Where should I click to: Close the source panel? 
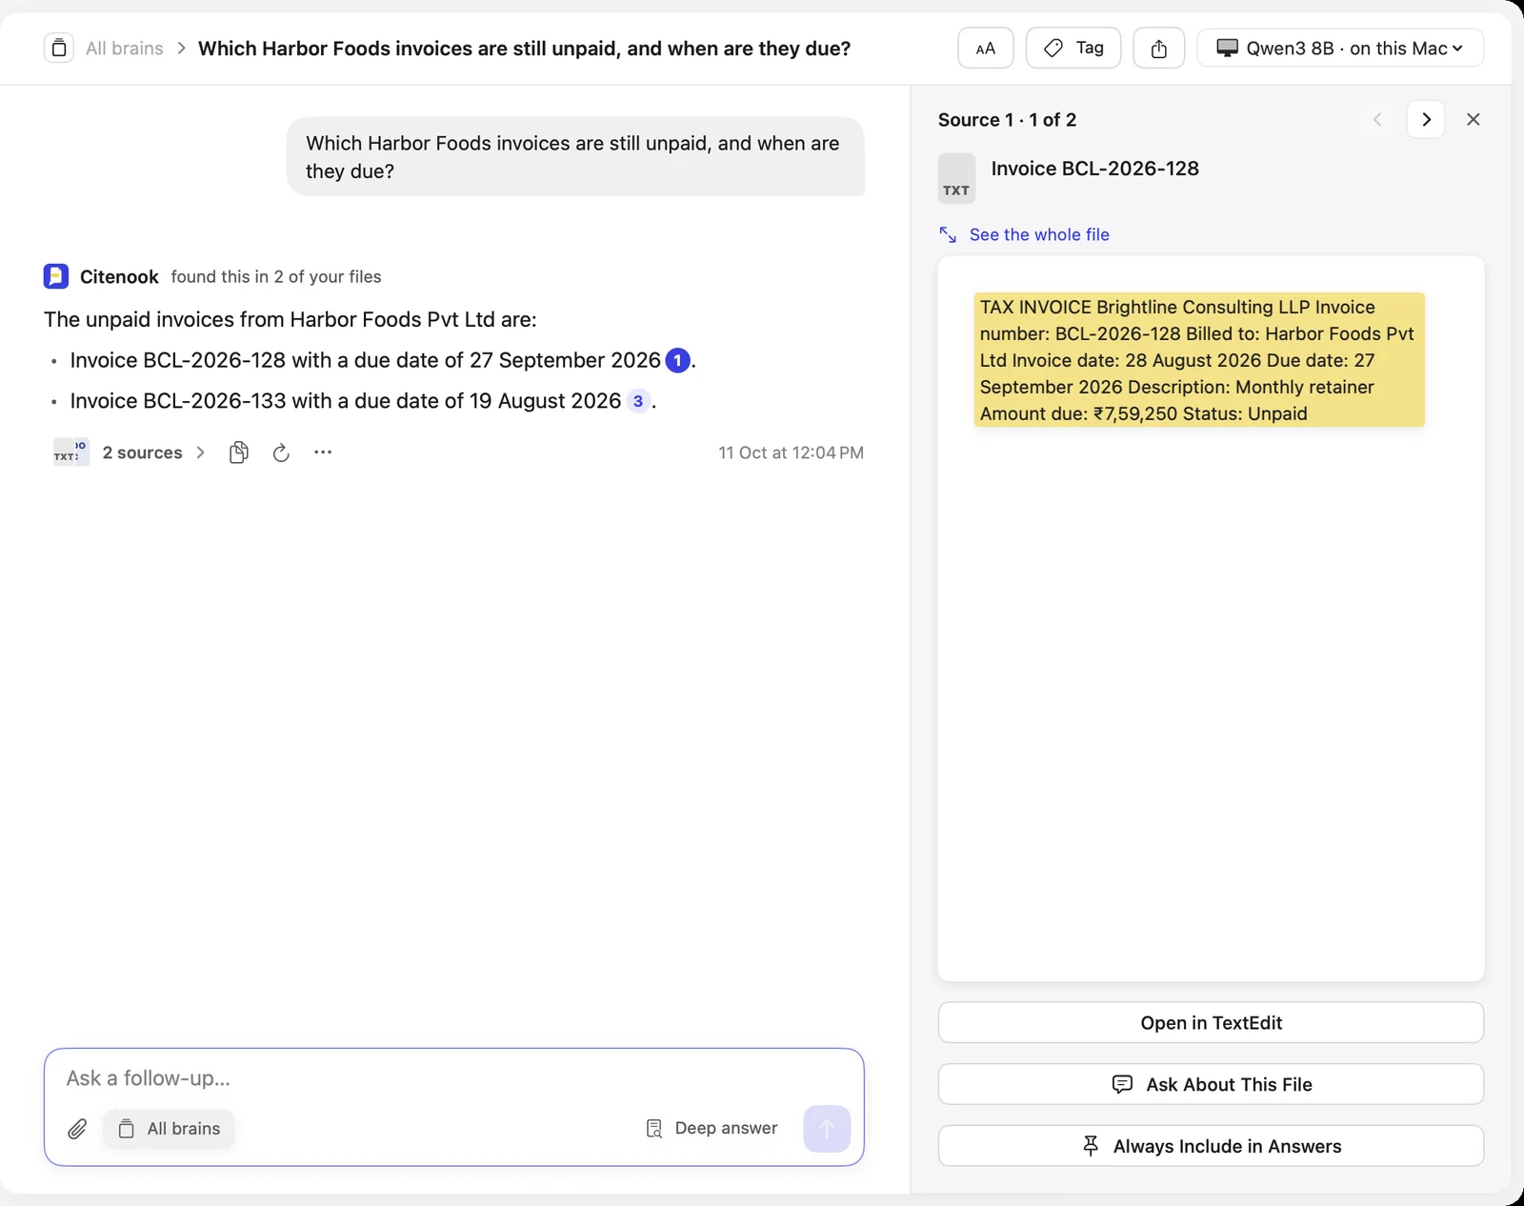point(1474,119)
